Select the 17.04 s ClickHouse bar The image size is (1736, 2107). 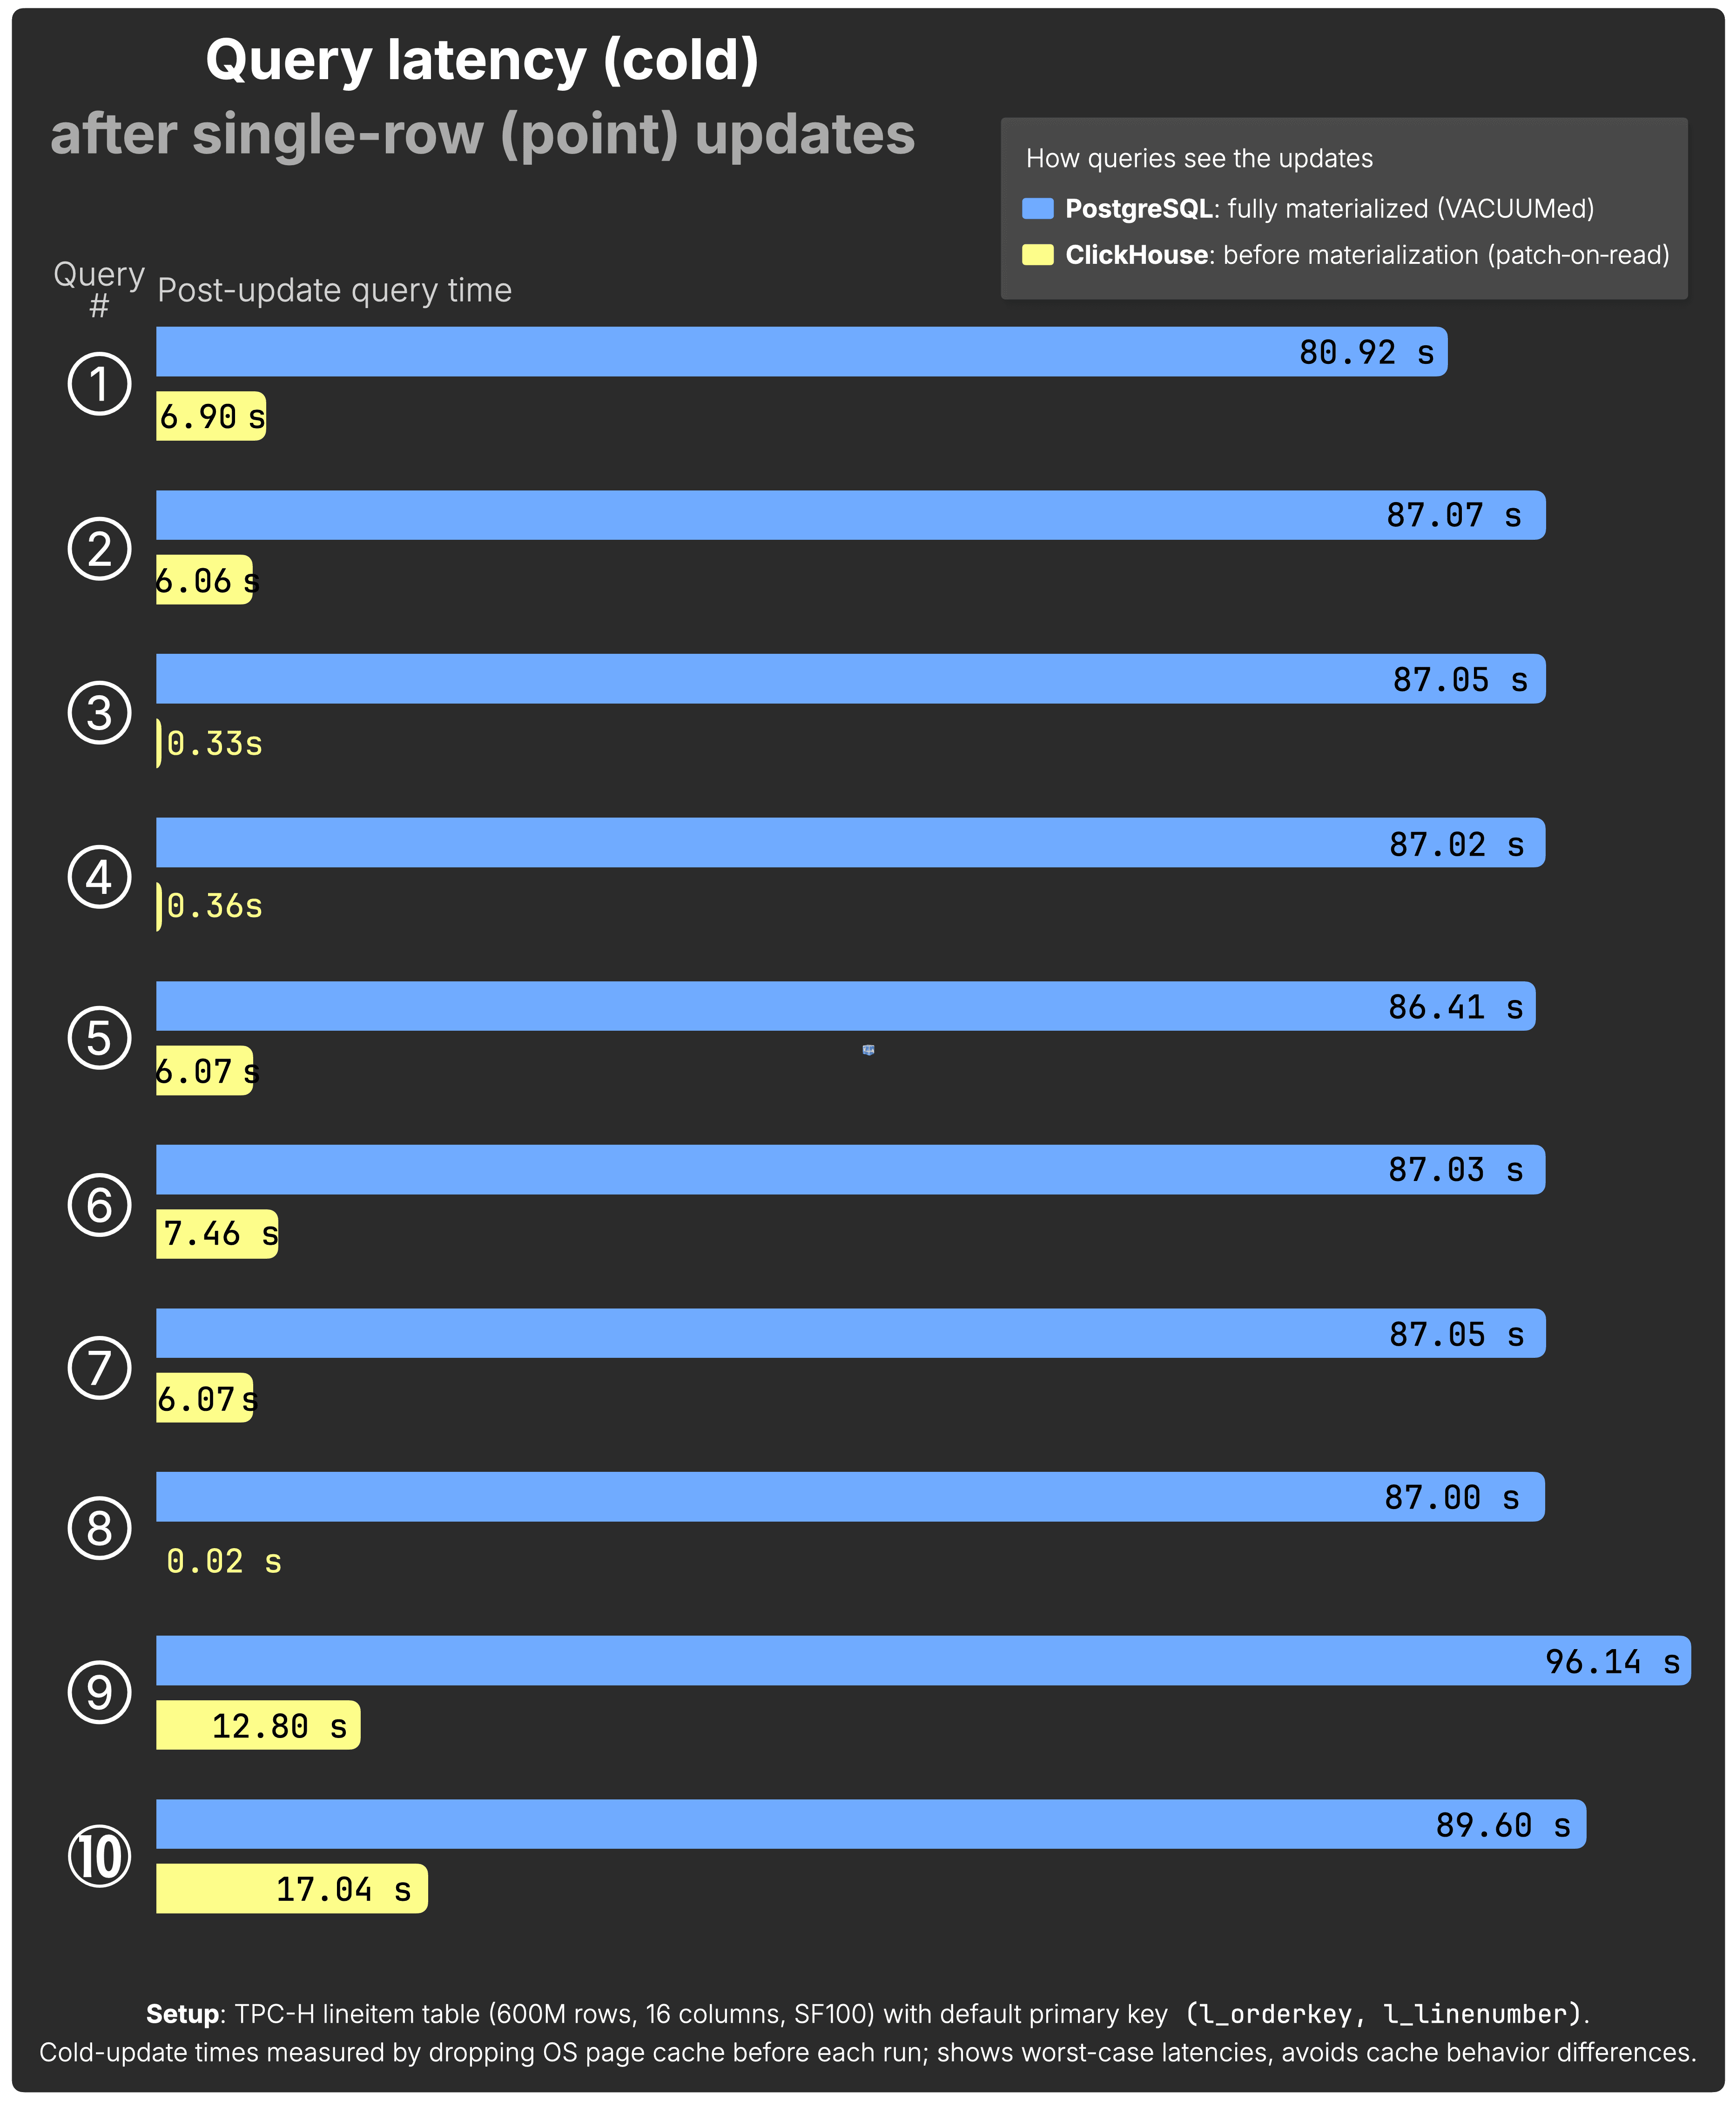(292, 1888)
